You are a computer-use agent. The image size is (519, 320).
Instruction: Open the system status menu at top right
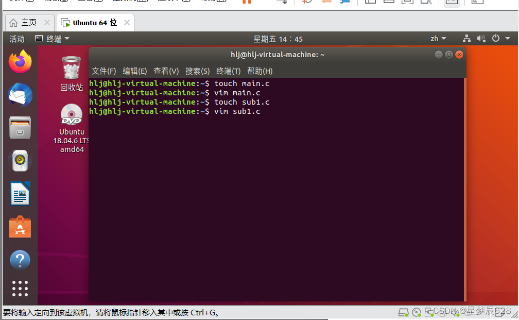point(494,38)
